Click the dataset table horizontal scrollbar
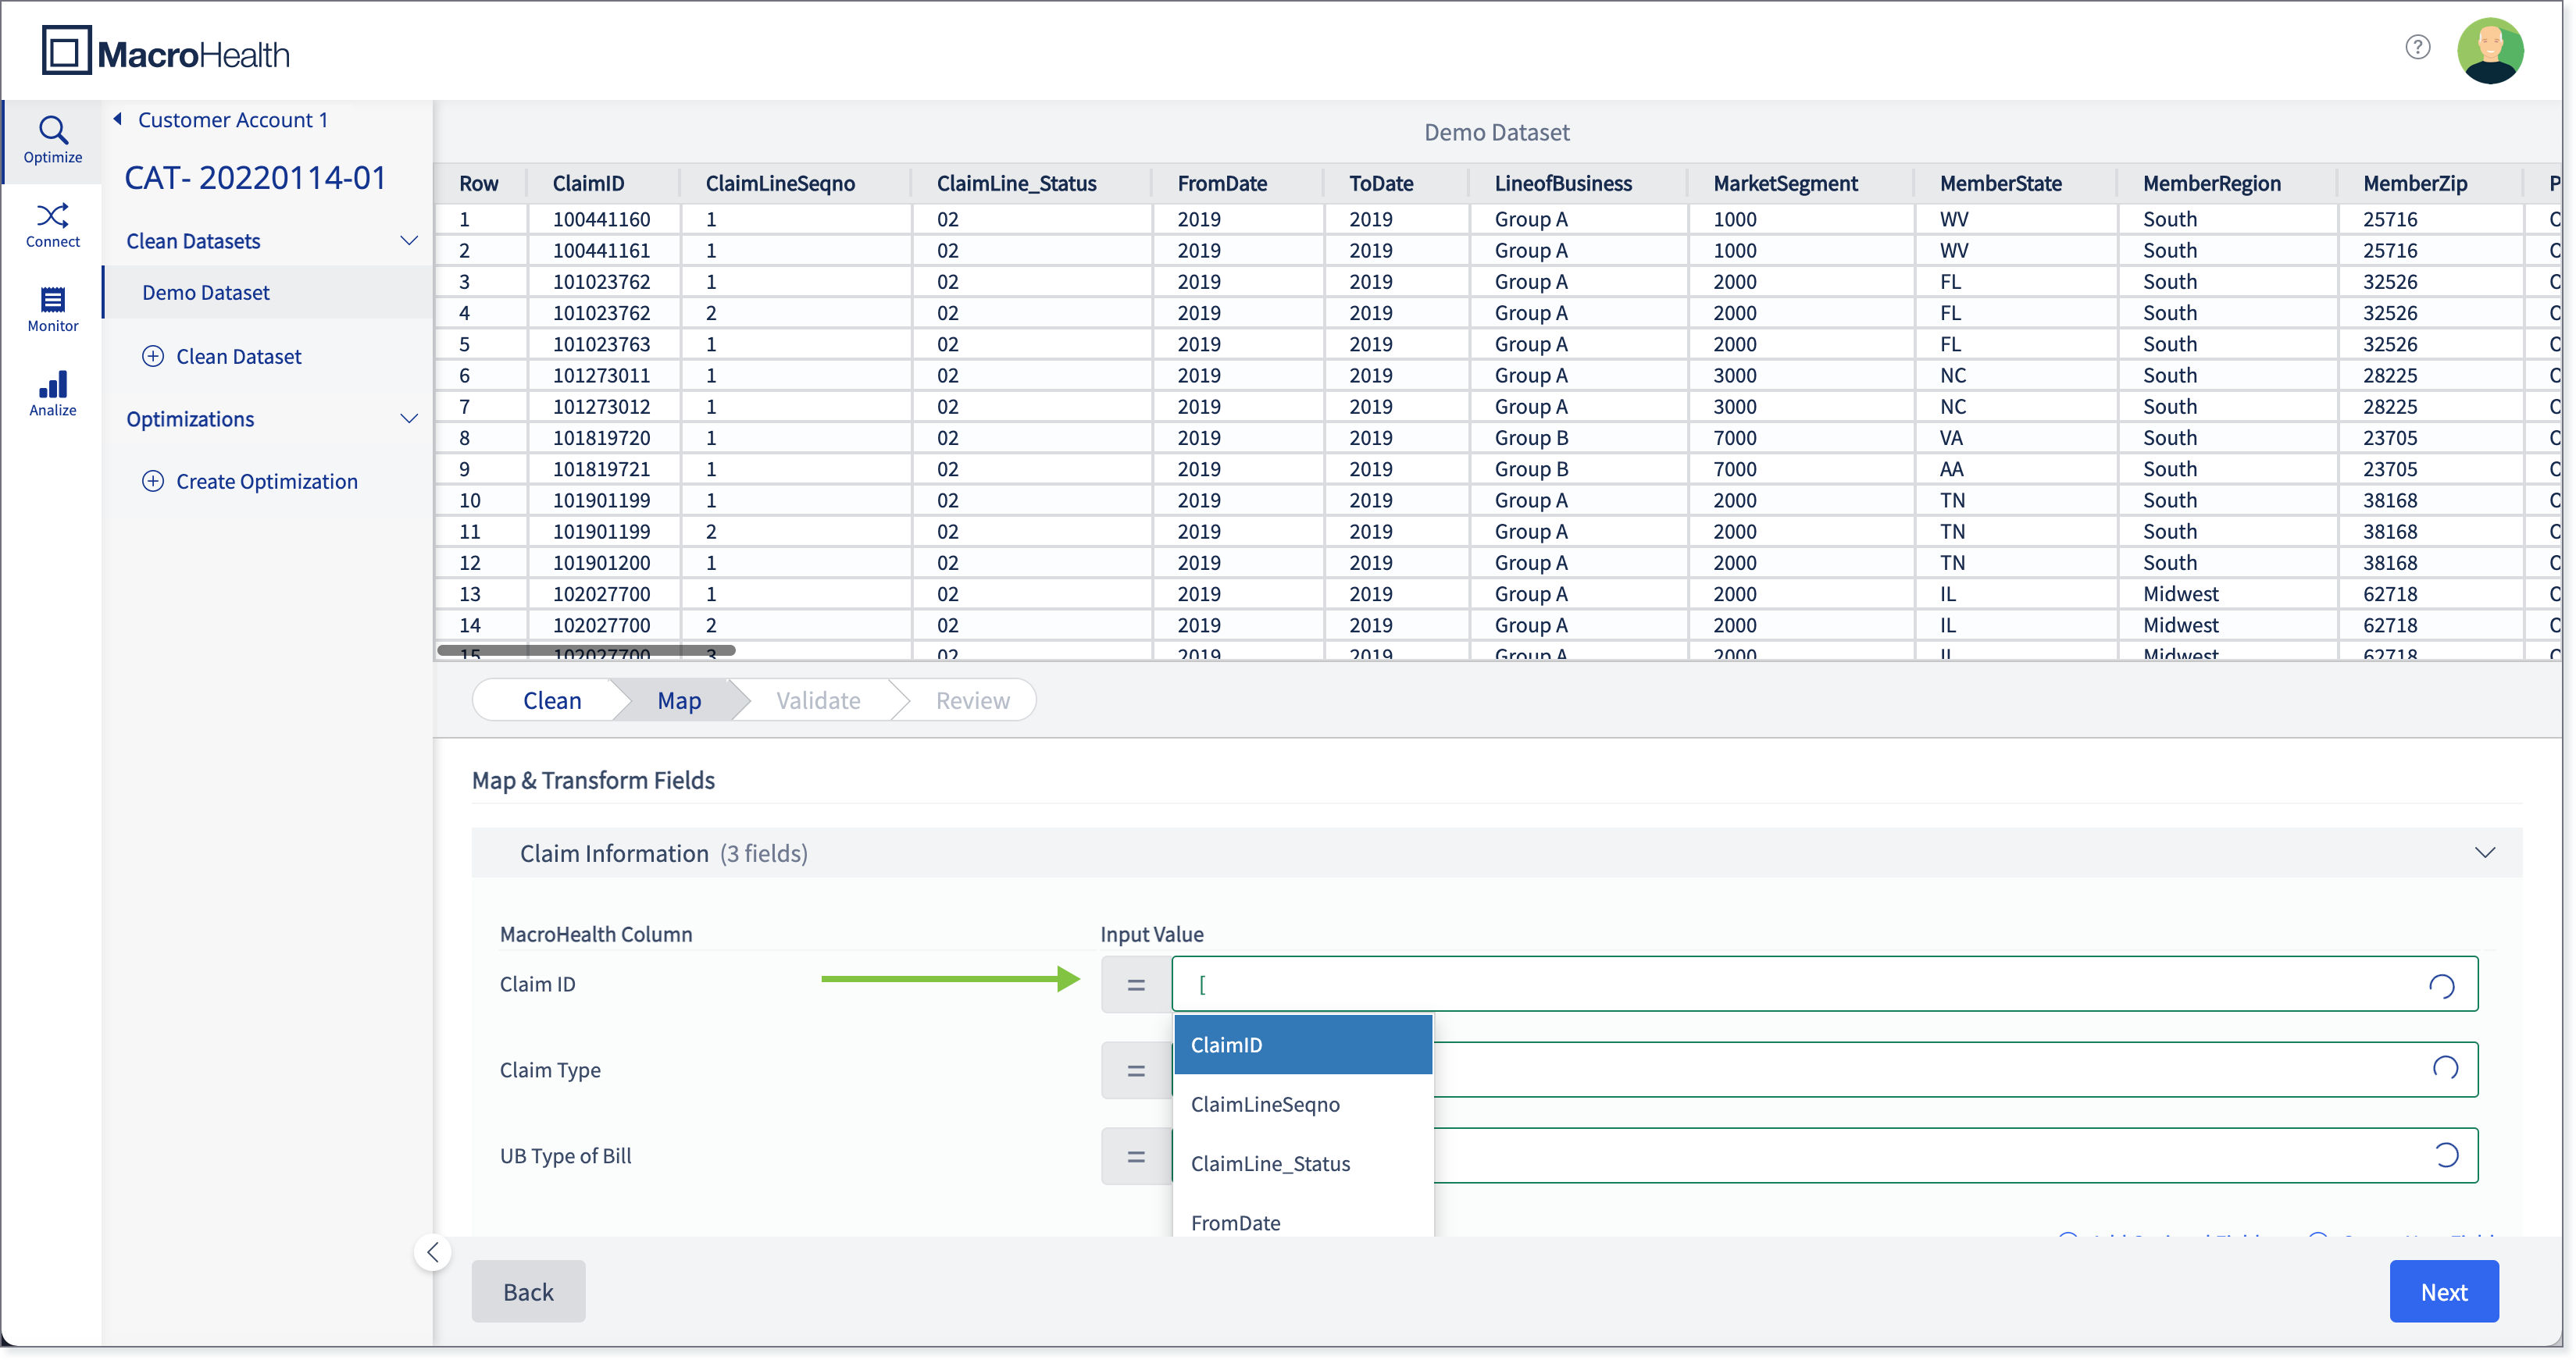This screenshot has height=1360, width=2576. (586, 650)
